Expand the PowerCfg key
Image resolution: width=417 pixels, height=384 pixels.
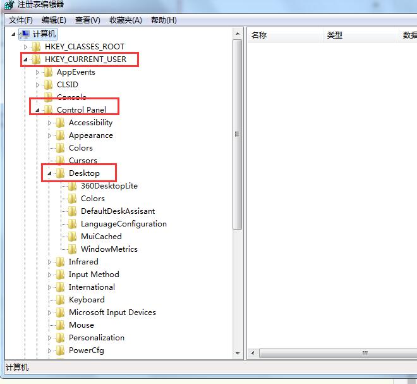49,350
